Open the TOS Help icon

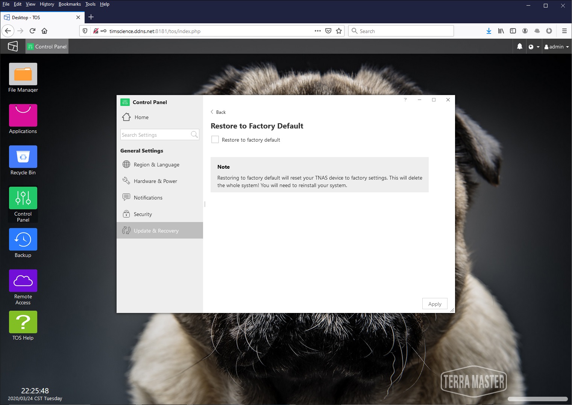point(23,322)
